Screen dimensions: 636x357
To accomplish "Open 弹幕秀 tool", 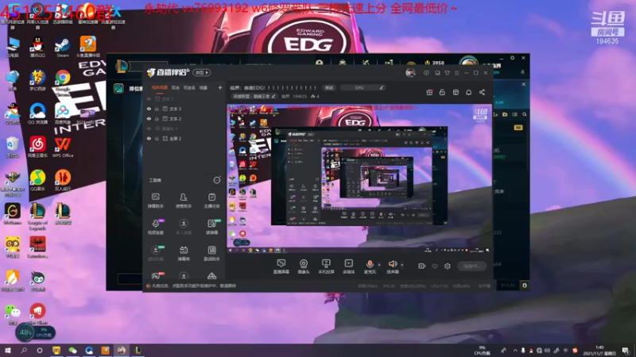I will click(x=184, y=253).
